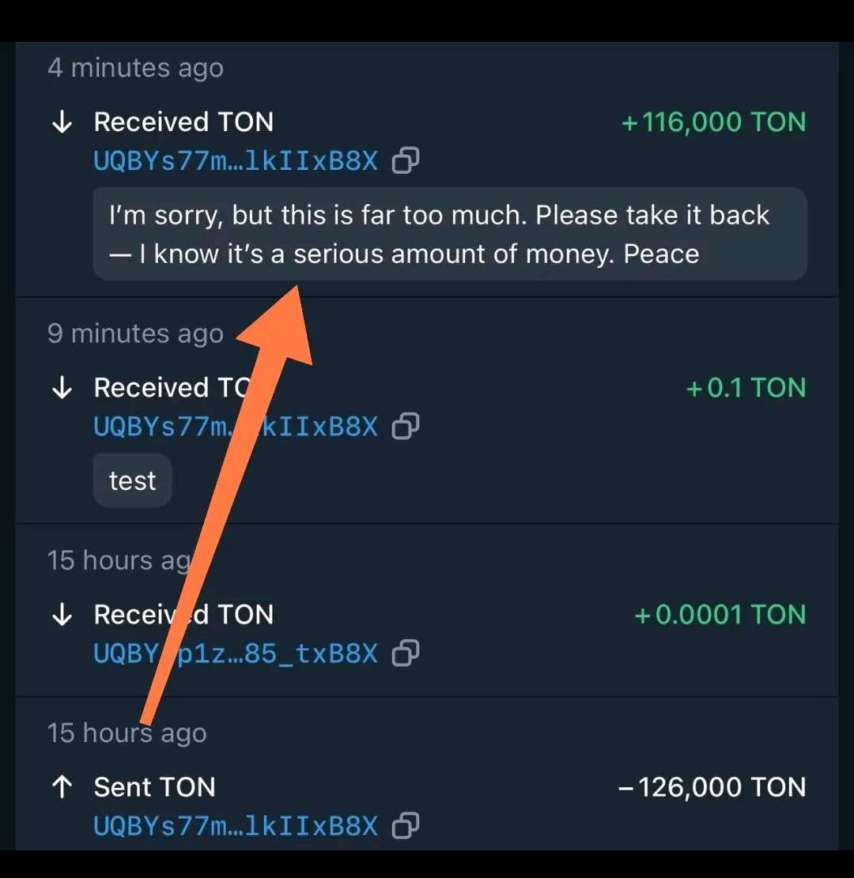The width and height of the screenshot is (854, 878).
Task: Copy sender address of the +0.1 TON transaction
Action: click(x=406, y=427)
